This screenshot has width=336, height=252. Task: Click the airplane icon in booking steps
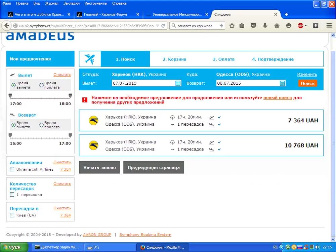pyautogui.click(x=90, y=59)
